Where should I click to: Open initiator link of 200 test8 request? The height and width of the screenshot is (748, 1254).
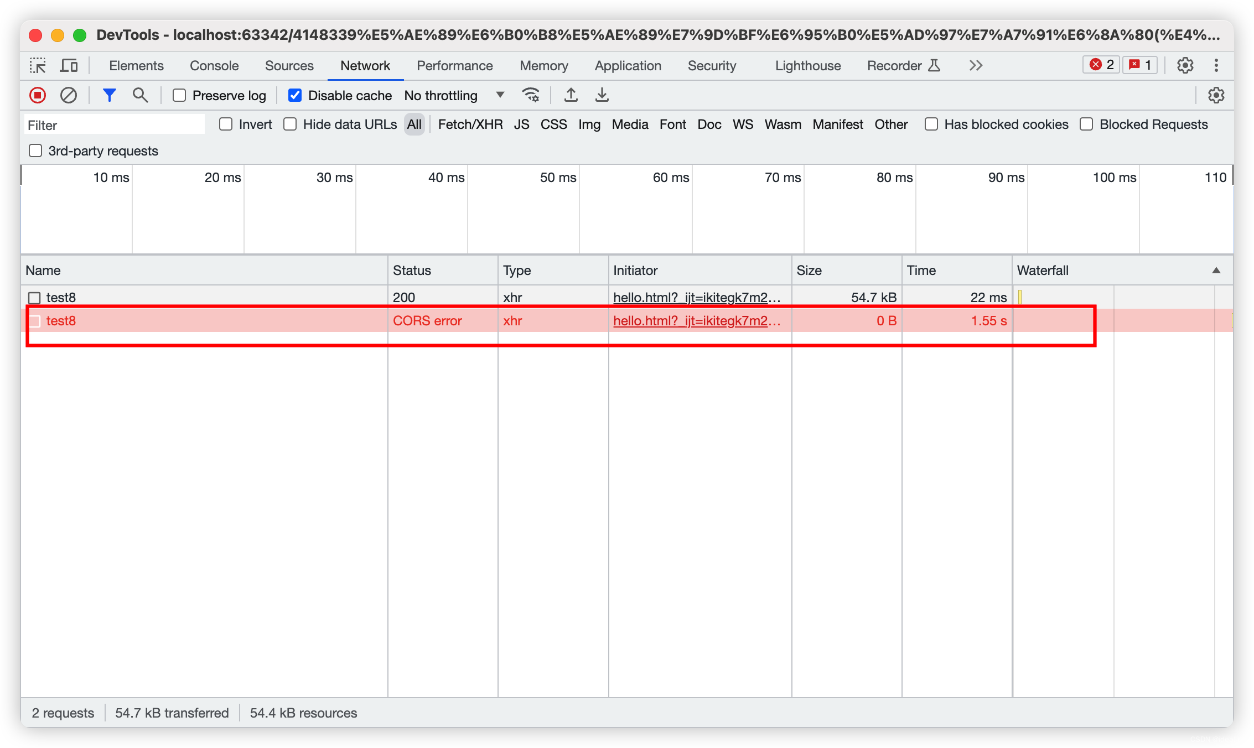click(x=697, y=297)
